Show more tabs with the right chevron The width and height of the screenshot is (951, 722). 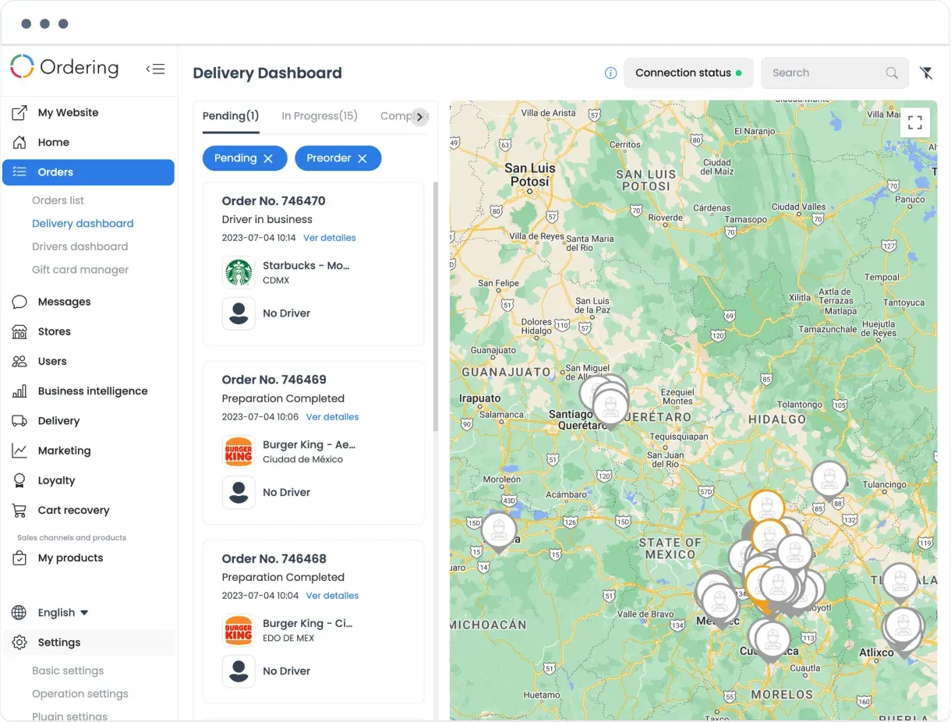pyautogui.click(x=419, y=116)
